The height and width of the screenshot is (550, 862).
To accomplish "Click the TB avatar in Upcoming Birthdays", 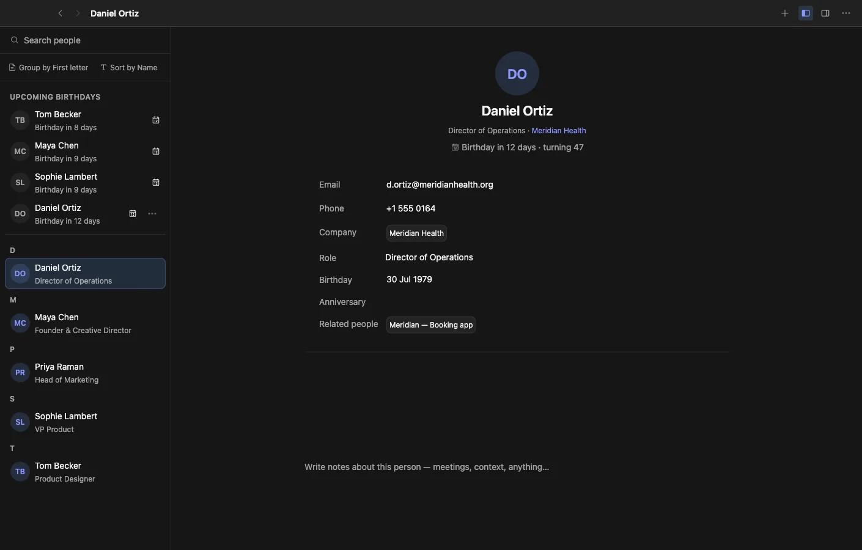I will click(x=20, y=120).
